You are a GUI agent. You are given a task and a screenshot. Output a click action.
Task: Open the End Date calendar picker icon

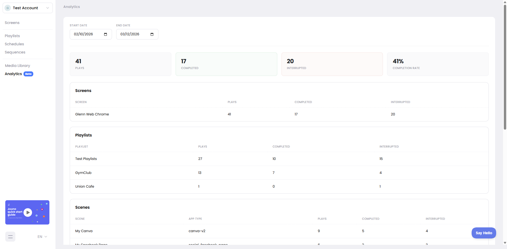152,34
